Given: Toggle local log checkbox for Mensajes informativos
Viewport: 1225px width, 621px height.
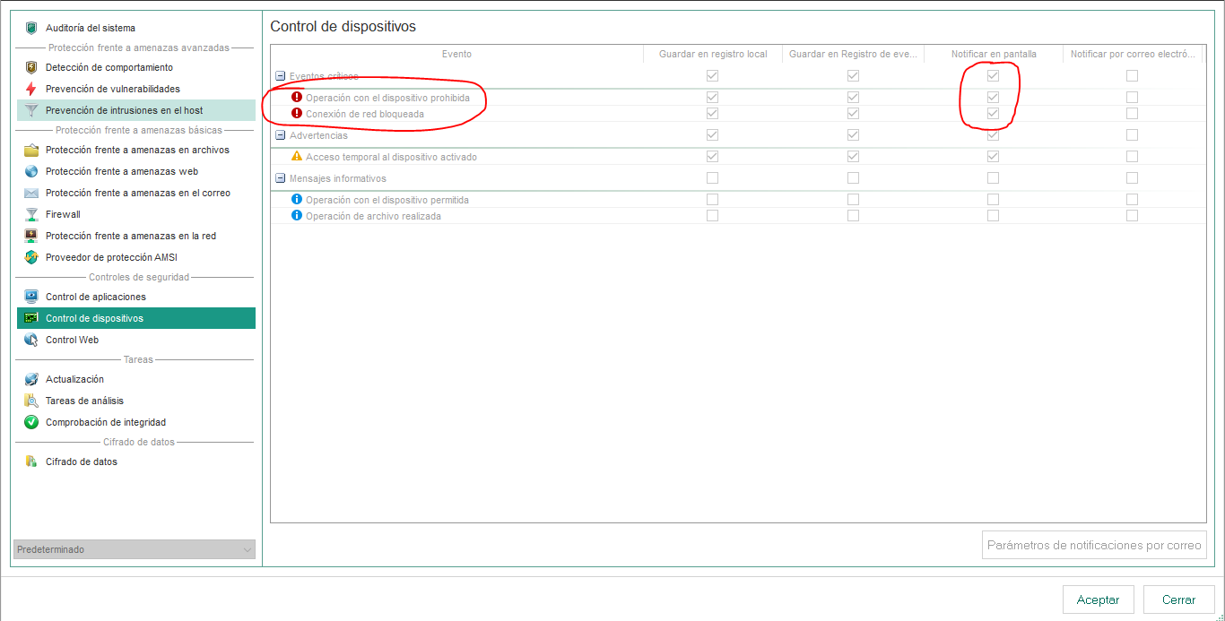Looking at the screenshot, I should pos(712,178).
